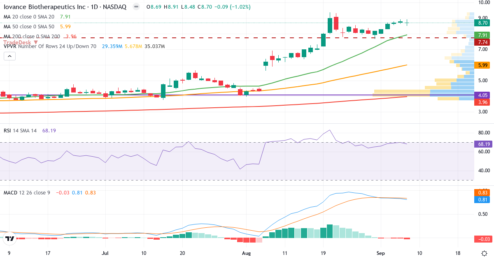Click the '19' date on time axis
Screen dimensions: 494x259
[323, 253]
